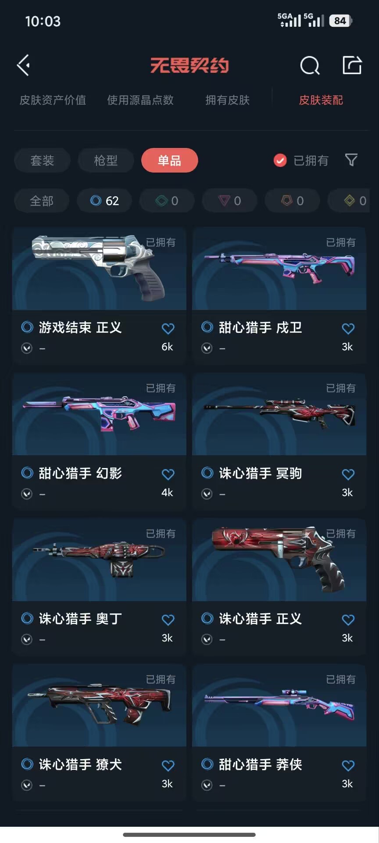The image size is (379, 843).
Task: Select the 全部 rarity filter
Action: pyautogui.click(x=42, y=201)
